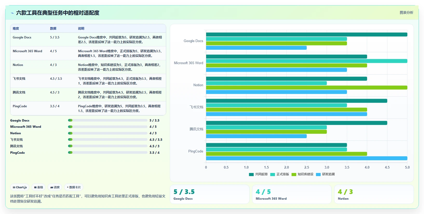Click the footer note starting 这张图将

coord(88,199)
